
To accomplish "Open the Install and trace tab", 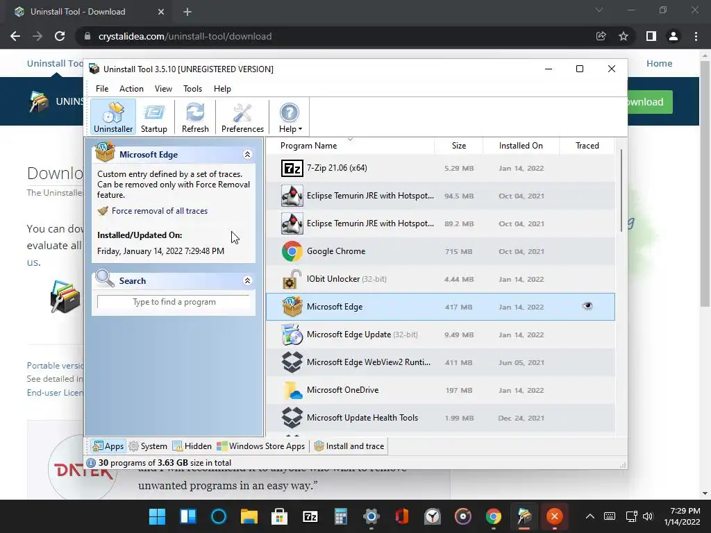I will point(349,446).
